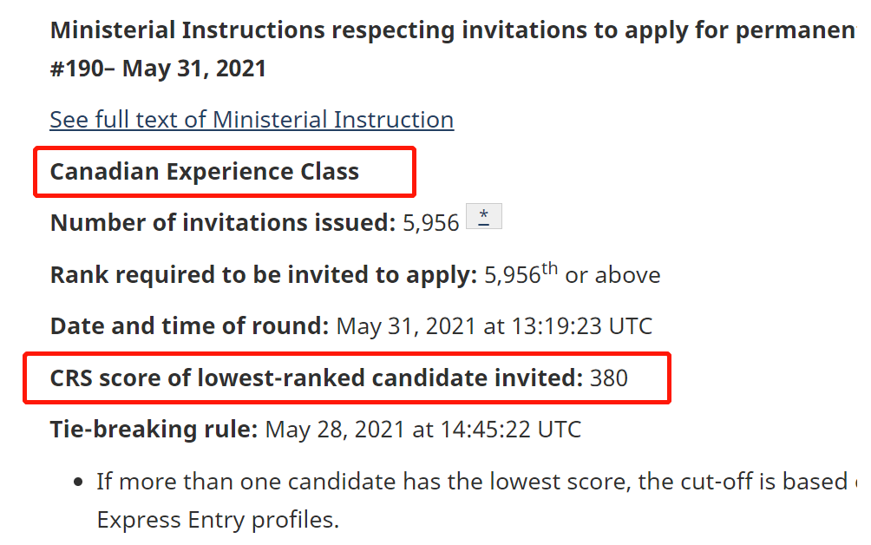The height and width of the screenshot is (545, 871).
Task: Click the bullet point marker before "If more"
Action: pos(79,482)
